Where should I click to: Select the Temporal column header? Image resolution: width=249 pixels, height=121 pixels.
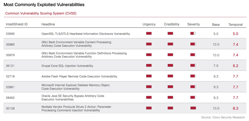[235, 25]
